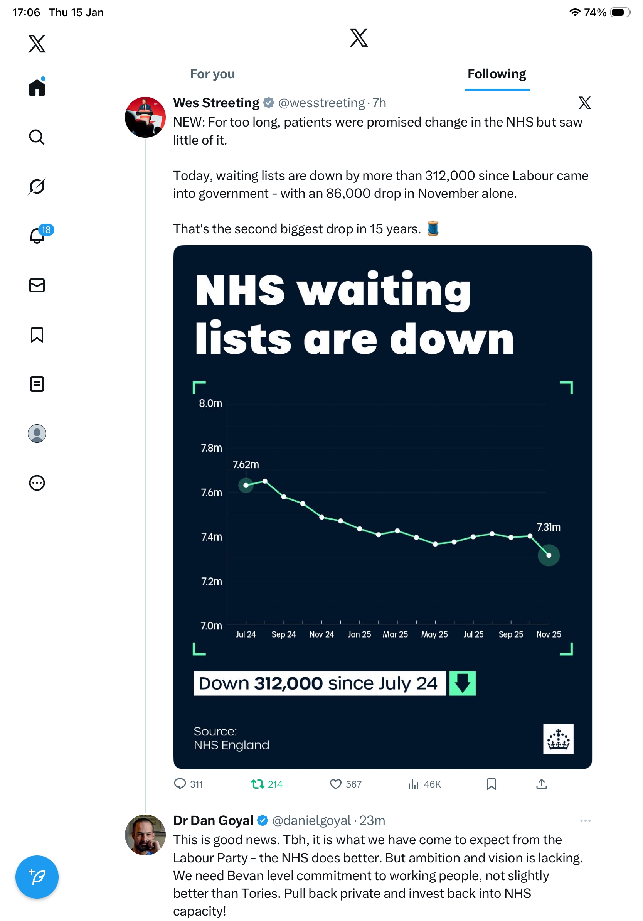Open options menu on Dan Goyal's post
Viewport: 643px width, 921px height.
tap(585, 820)
